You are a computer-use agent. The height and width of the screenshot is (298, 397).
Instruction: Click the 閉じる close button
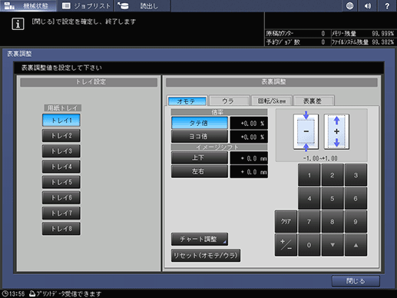click(x=356, y=281)
